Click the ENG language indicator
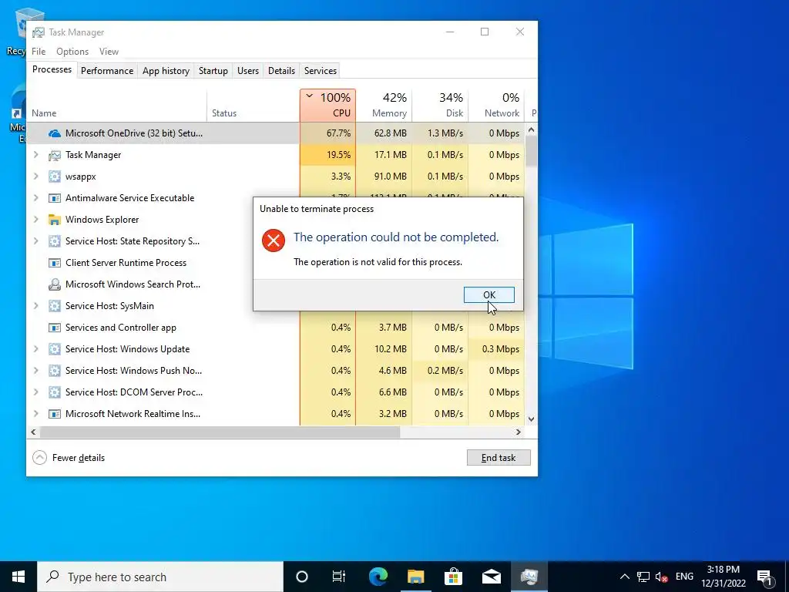Screen dimensions: 789x592 (x=684, y=577)
